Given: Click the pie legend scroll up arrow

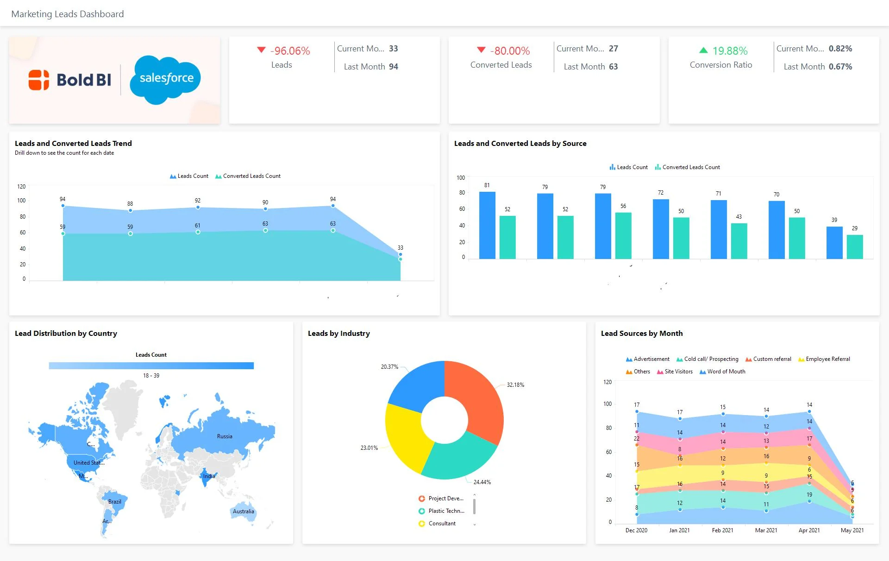Looking at the screenshot, I should click(475, 495).
